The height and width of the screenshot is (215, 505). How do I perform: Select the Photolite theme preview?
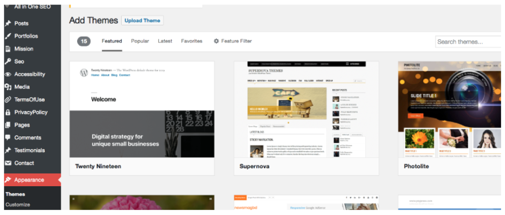click(x=450, y=109)
